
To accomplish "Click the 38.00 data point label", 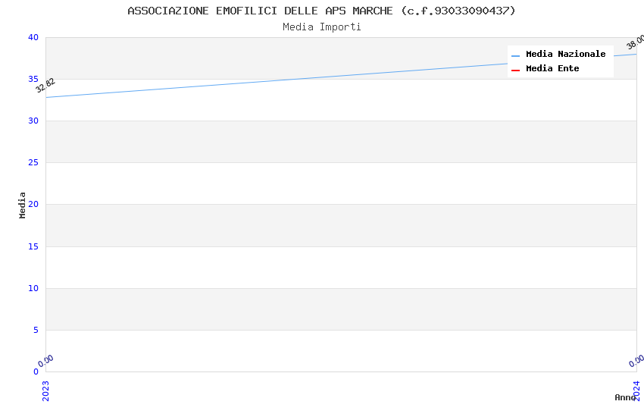I will pos(636,42).
